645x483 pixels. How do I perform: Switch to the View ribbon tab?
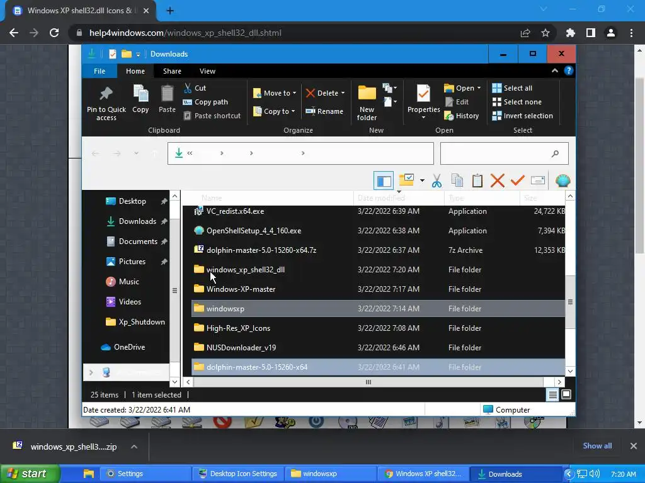point(207,71)
